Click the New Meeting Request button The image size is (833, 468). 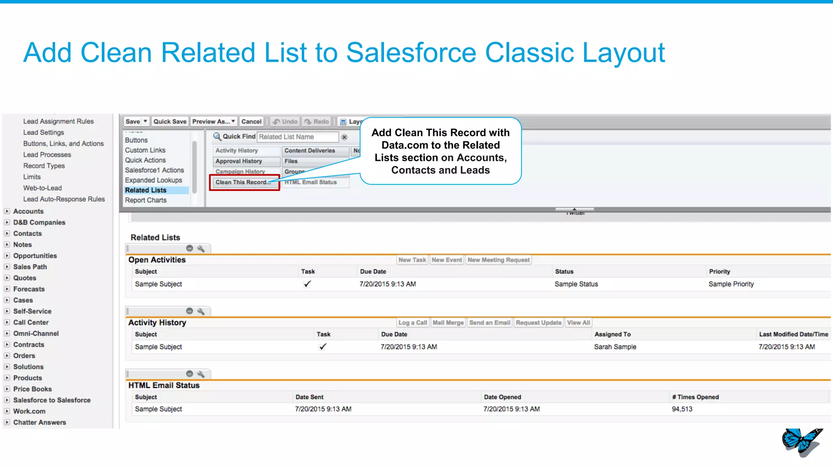(x=498, y=260)
